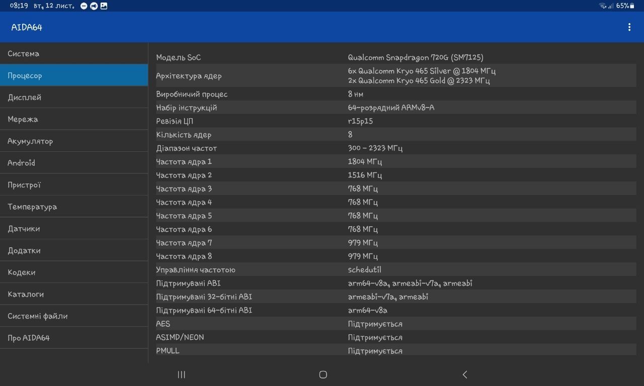Select the ASIMD/NEON row label
This screenshot has width=644, height=386.
point(180,337)
